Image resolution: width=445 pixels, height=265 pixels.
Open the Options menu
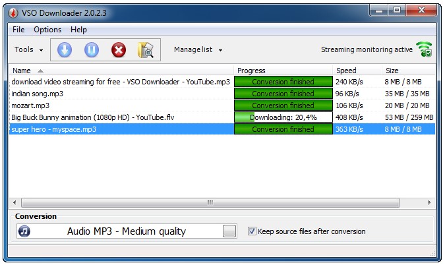click(47, 30)
